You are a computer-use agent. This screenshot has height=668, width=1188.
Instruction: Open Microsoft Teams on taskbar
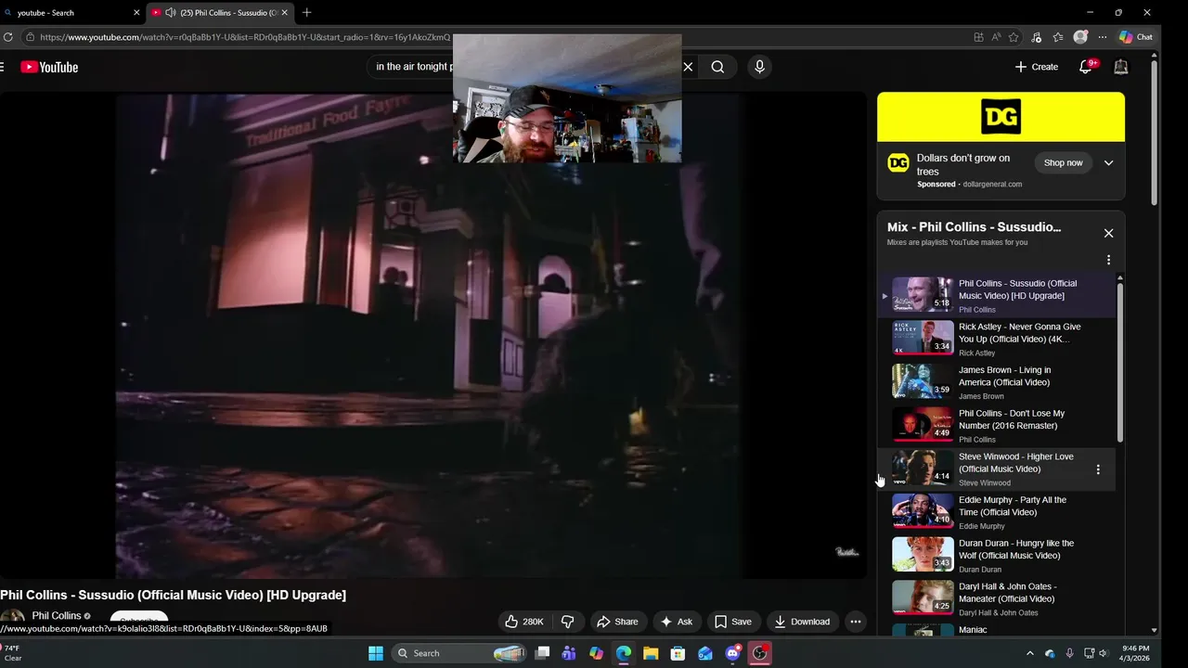(x=569, y=653)
